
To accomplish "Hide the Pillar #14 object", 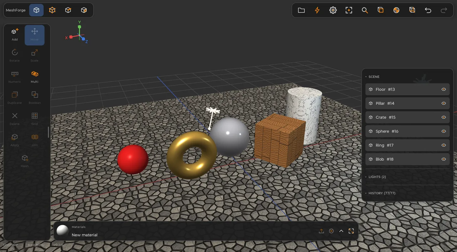I will point(444,104).
